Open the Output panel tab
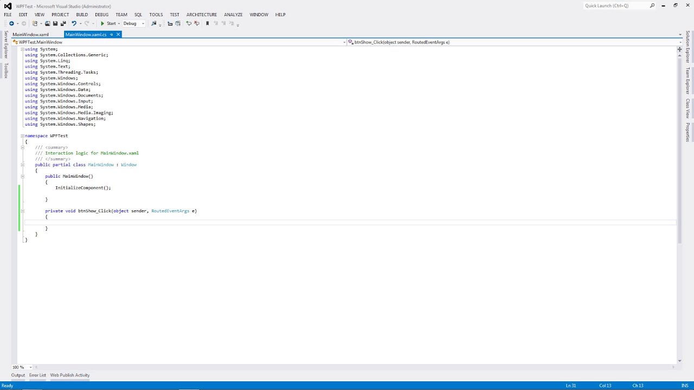 pos(18,375)
